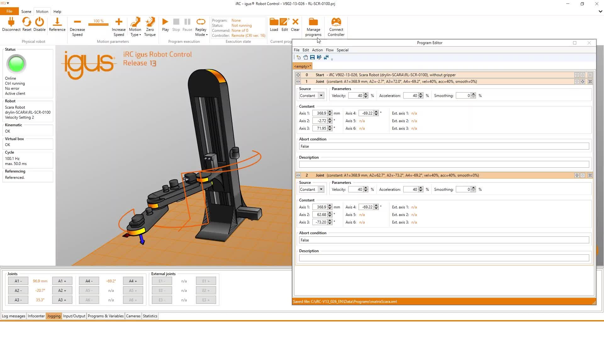Expand the Start command row 0
Viewport: 604px width, 340px height.
pos(298,75)
